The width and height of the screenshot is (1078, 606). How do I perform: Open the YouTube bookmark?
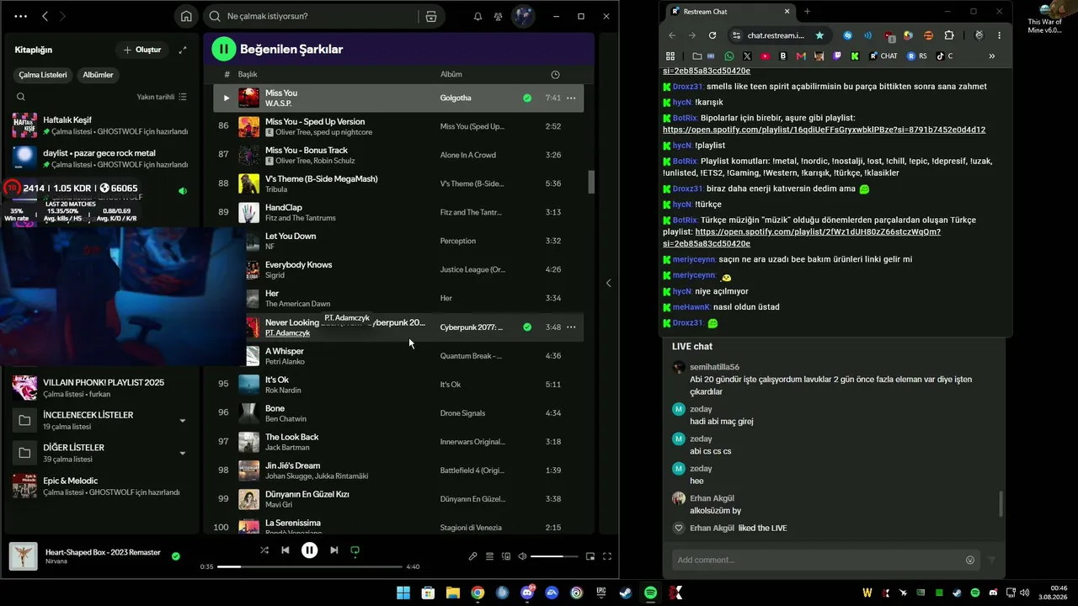coord(766,56)
